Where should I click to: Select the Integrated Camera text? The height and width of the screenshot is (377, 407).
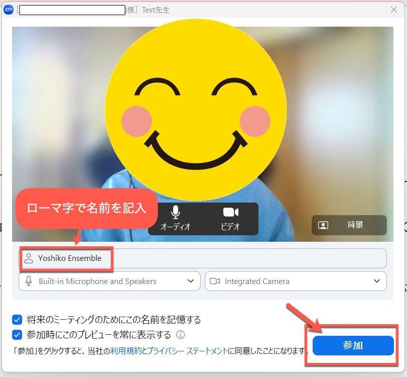[x=257, y=281]
